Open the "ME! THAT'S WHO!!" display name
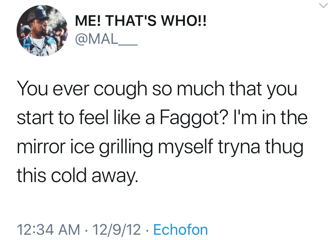335x240 pixels. click(141, 22)
